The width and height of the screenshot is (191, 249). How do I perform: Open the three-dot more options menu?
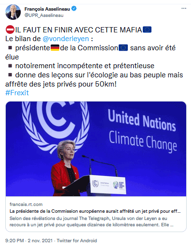click(184, 8)
